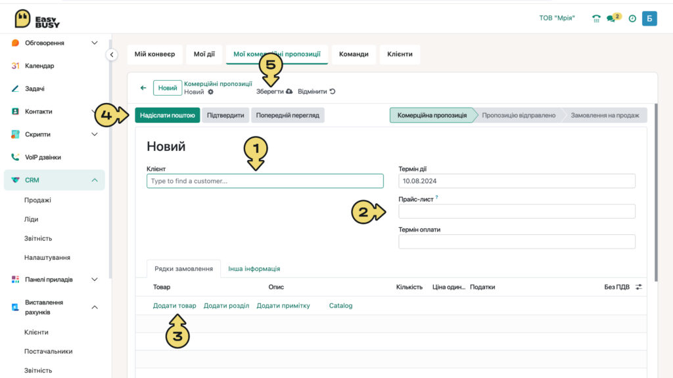Click the ТОВ "Мрія" company name

557,18
